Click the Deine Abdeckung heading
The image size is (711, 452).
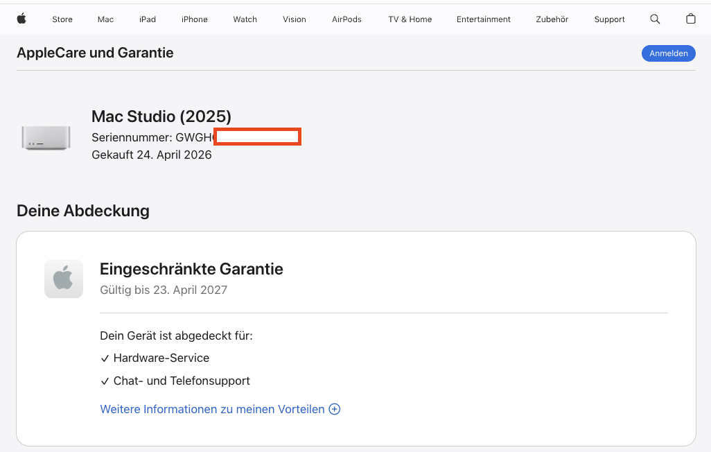click(x=83, y=211)
